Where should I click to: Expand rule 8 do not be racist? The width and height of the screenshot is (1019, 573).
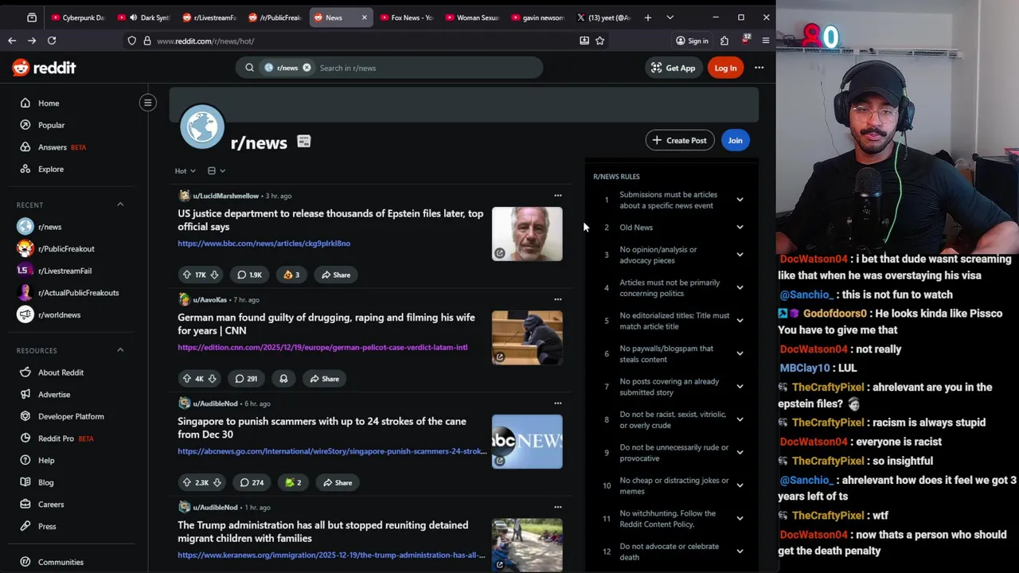coord(740,419)
